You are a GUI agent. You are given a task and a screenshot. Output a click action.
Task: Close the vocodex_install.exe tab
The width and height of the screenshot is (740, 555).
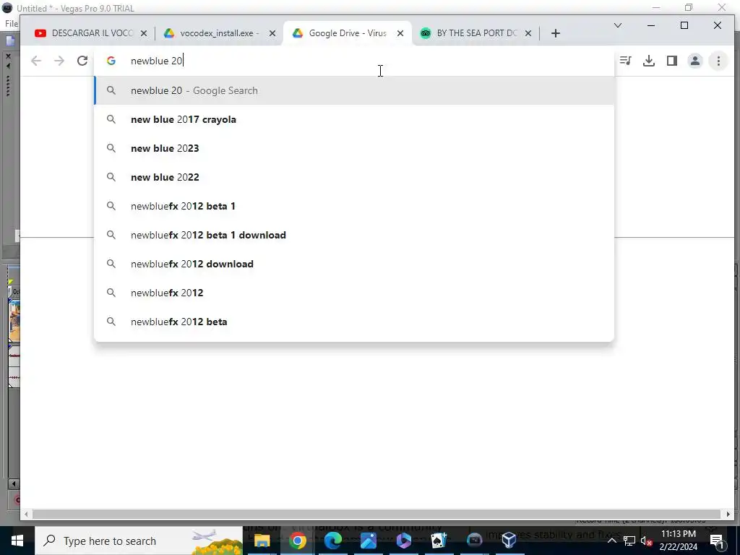coord(272,33)
